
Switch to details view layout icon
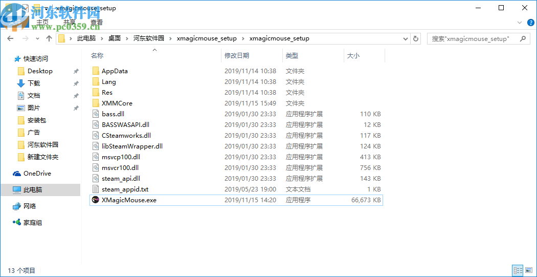(518, 270)
